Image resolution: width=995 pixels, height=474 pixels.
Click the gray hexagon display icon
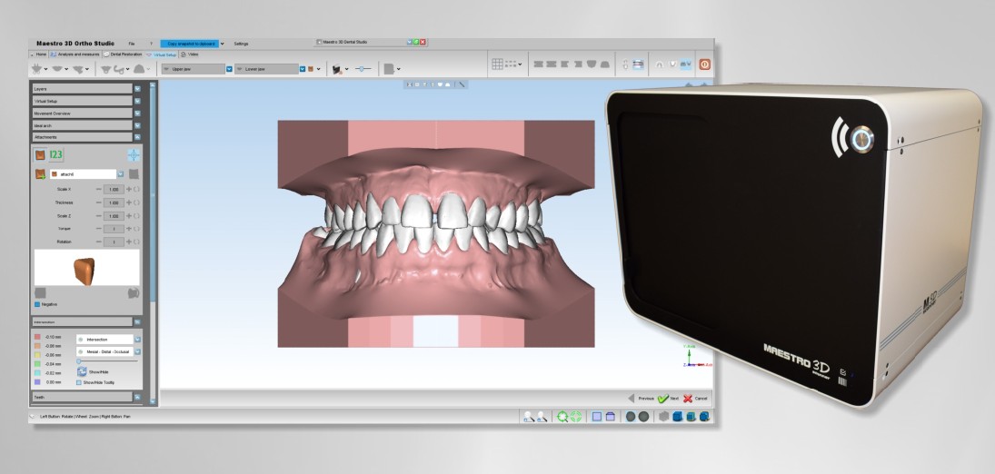click(663, 416)
